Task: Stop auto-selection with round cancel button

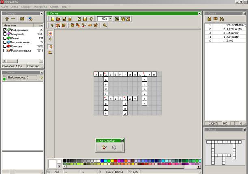Action: (114, 147)
